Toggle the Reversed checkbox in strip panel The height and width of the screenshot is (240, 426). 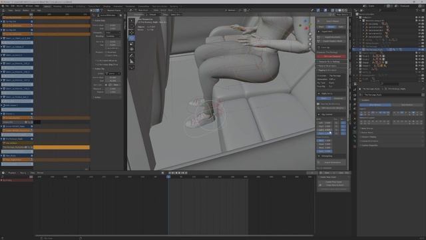[106, 52]
